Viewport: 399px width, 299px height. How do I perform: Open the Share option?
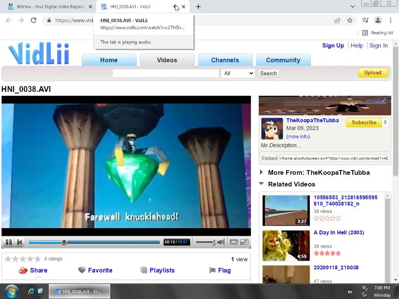click(x=33, y=270)
